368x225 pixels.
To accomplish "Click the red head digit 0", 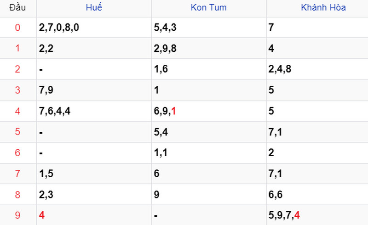I will point(17,28).
